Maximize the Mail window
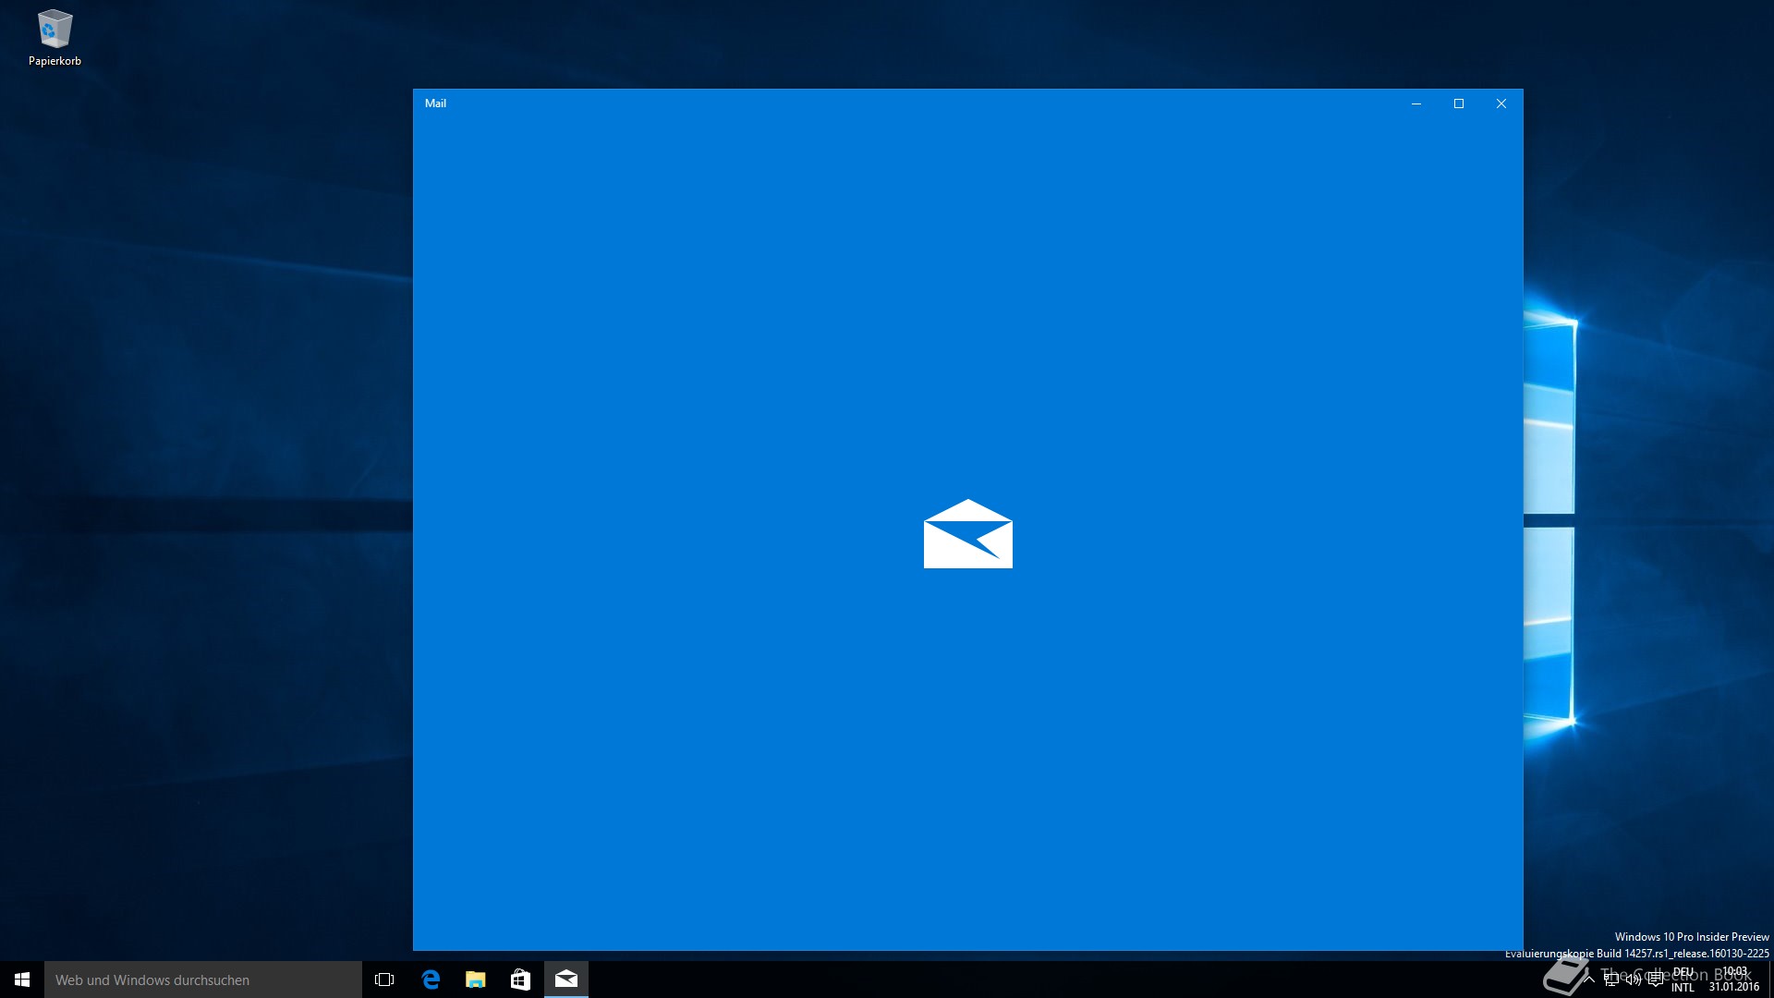This screenshot has height=998, width=1774. pos(1459,103)
